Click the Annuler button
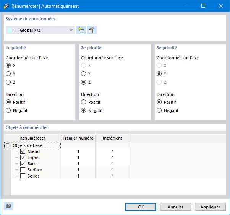 tap(175, 207)
